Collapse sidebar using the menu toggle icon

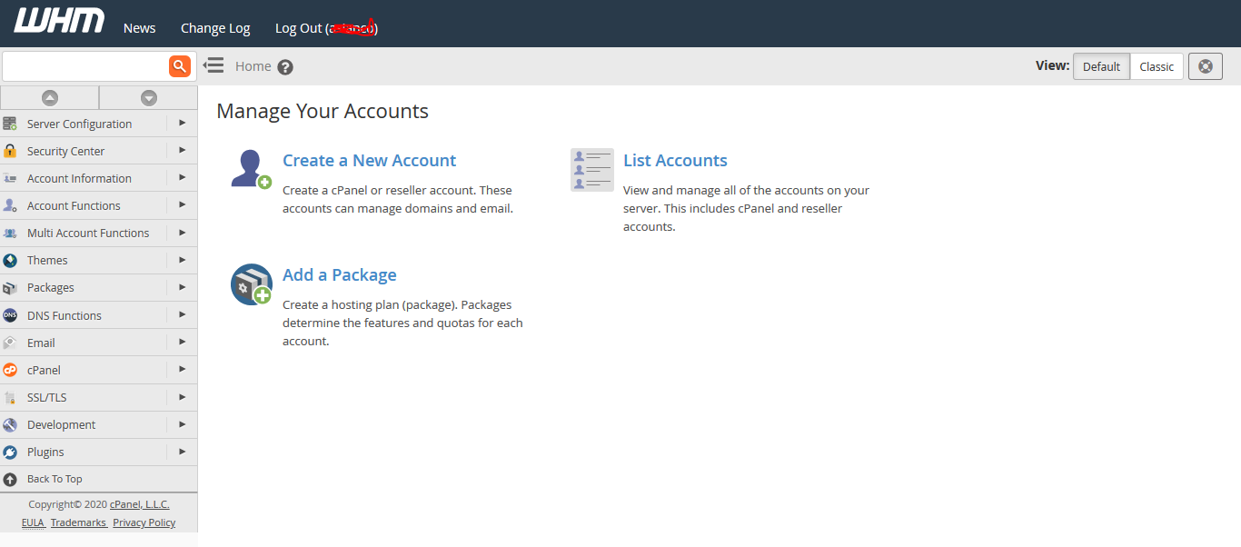(213, 65)
